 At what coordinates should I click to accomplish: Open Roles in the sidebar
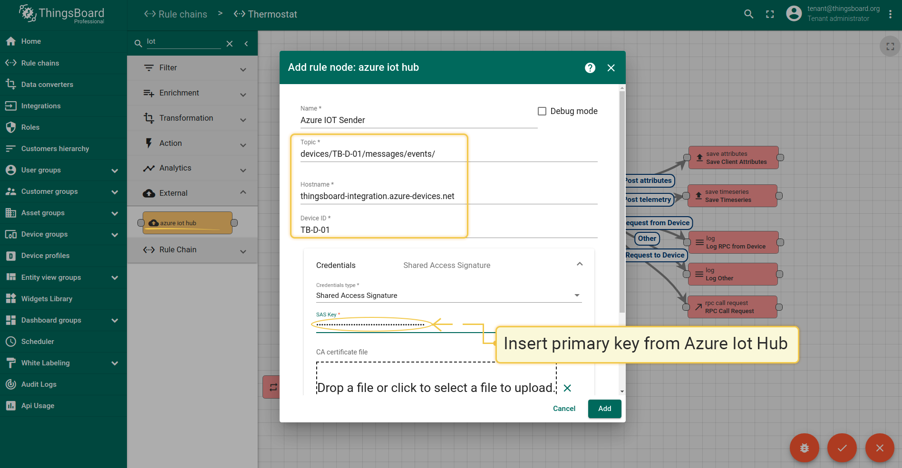[63, 127]
